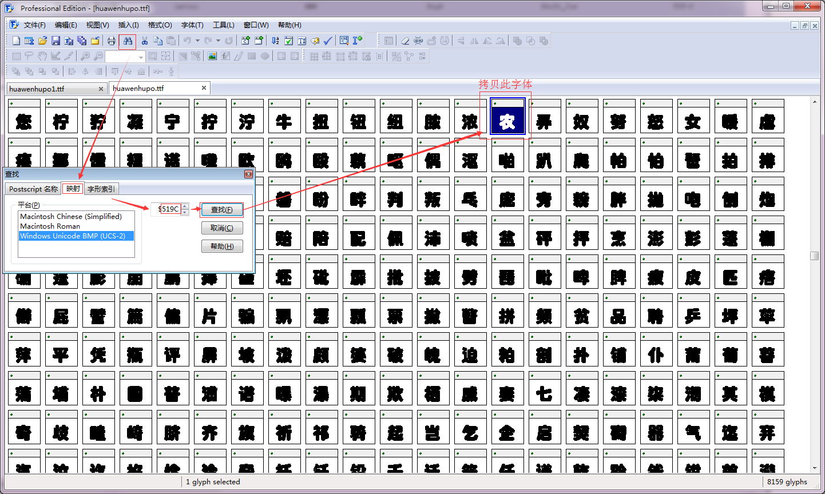Click the Open folder icon in toolbar
825x494 pixels.
pyautogui.click(x=42, y=41)
